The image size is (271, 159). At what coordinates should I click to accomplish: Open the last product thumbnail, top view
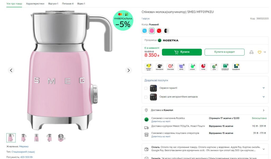tap(61, 138)
